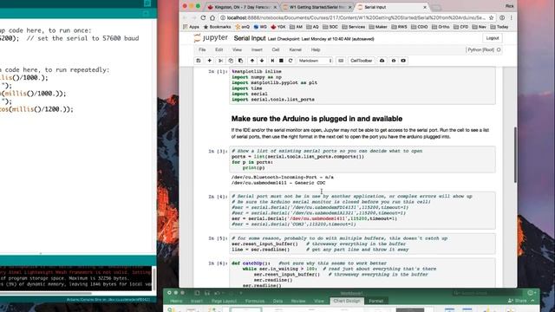This screenshot has height=312, width=555.
Task: Open the File menu in Jupyter
Action: click(202, 50)
